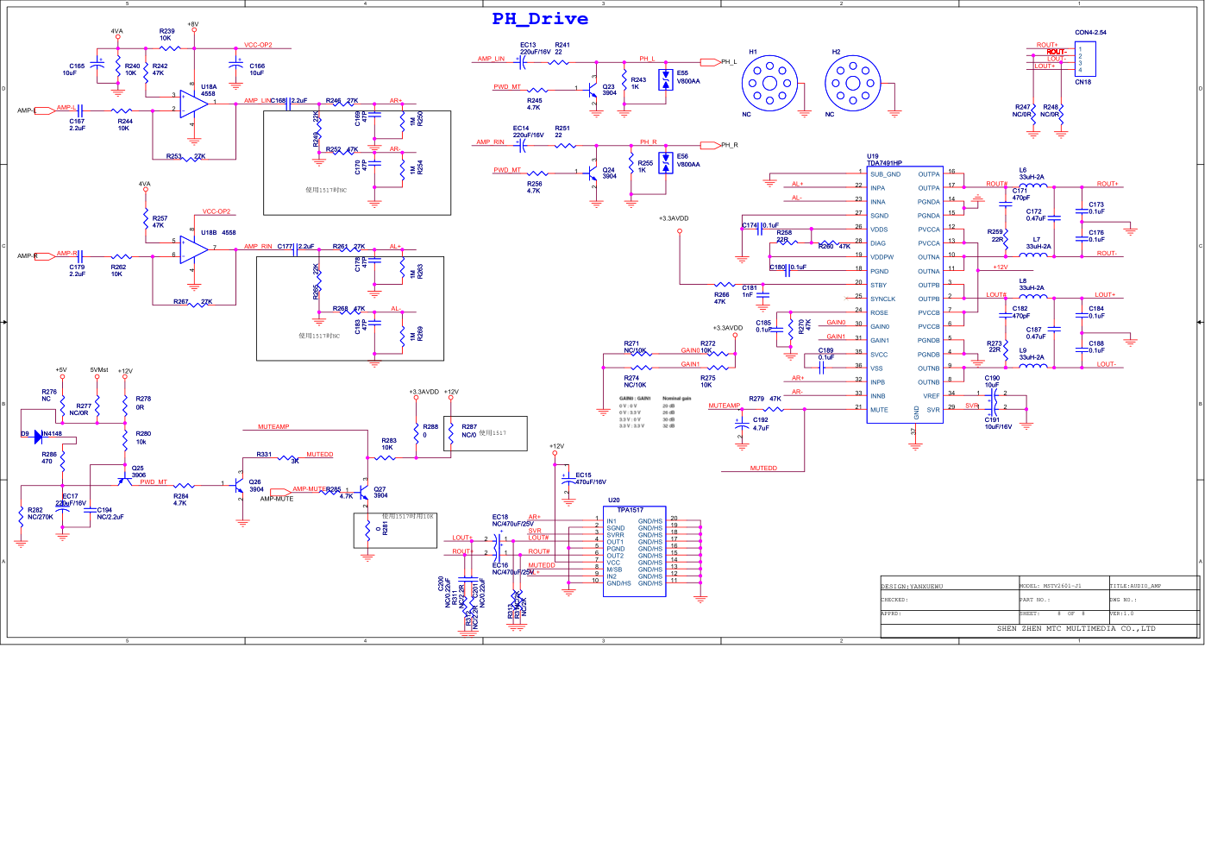Image resolution: width=1211 pixels, height=856 pixels.
Task: Click transistor Q26 3904 label
Action: [x=256, y=486]
